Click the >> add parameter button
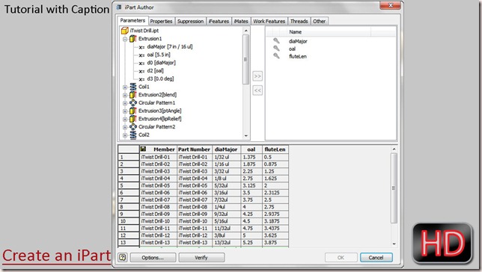 click(257, 75)
